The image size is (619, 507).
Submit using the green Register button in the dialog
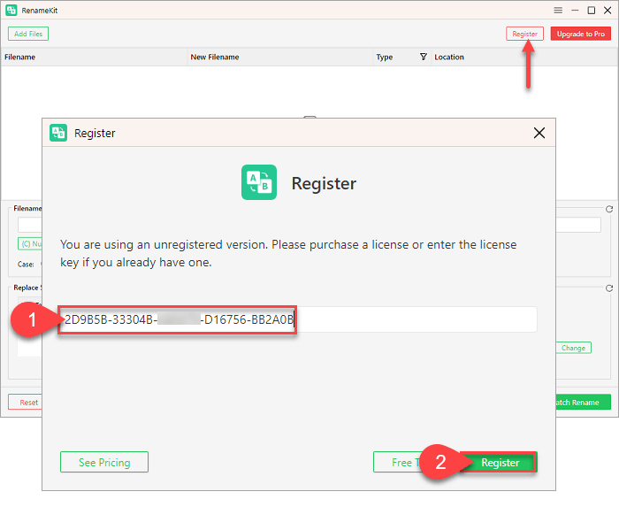tap(500, 462)
